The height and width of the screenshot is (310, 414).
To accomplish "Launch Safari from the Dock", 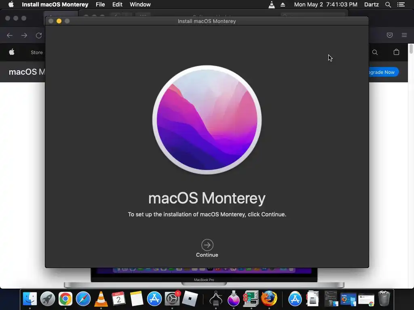I will tap(83, 299).
